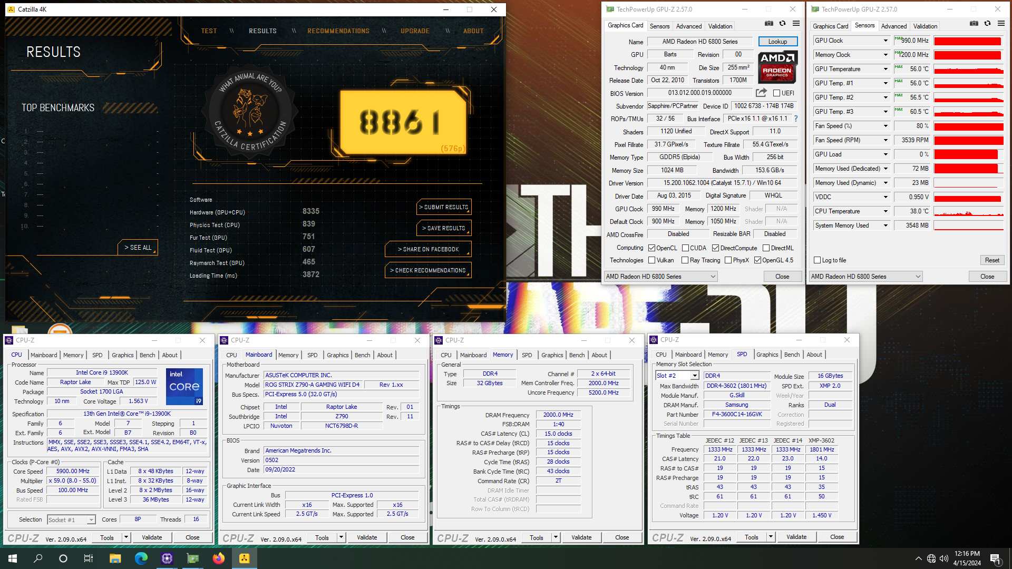Open Validation tab in GPU-Z Sensors window
Image resolution: width=1012 pixels, height=569 pixels.
[925, 26]
